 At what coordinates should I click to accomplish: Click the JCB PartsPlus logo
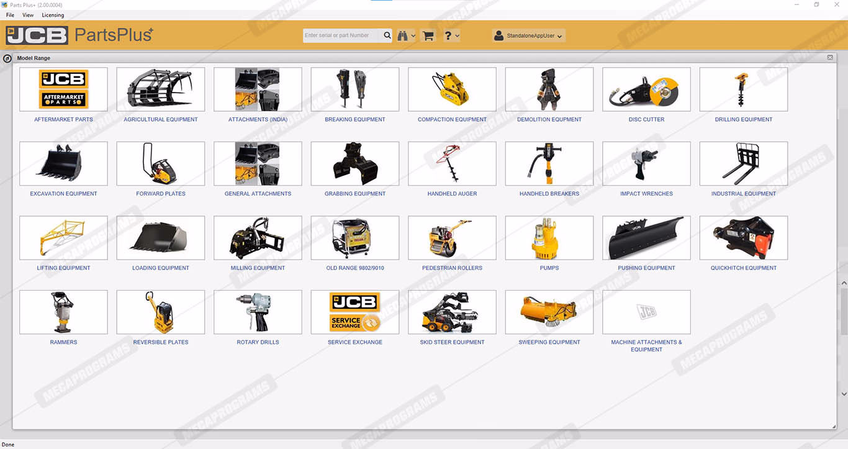click(x=79, y=35)
